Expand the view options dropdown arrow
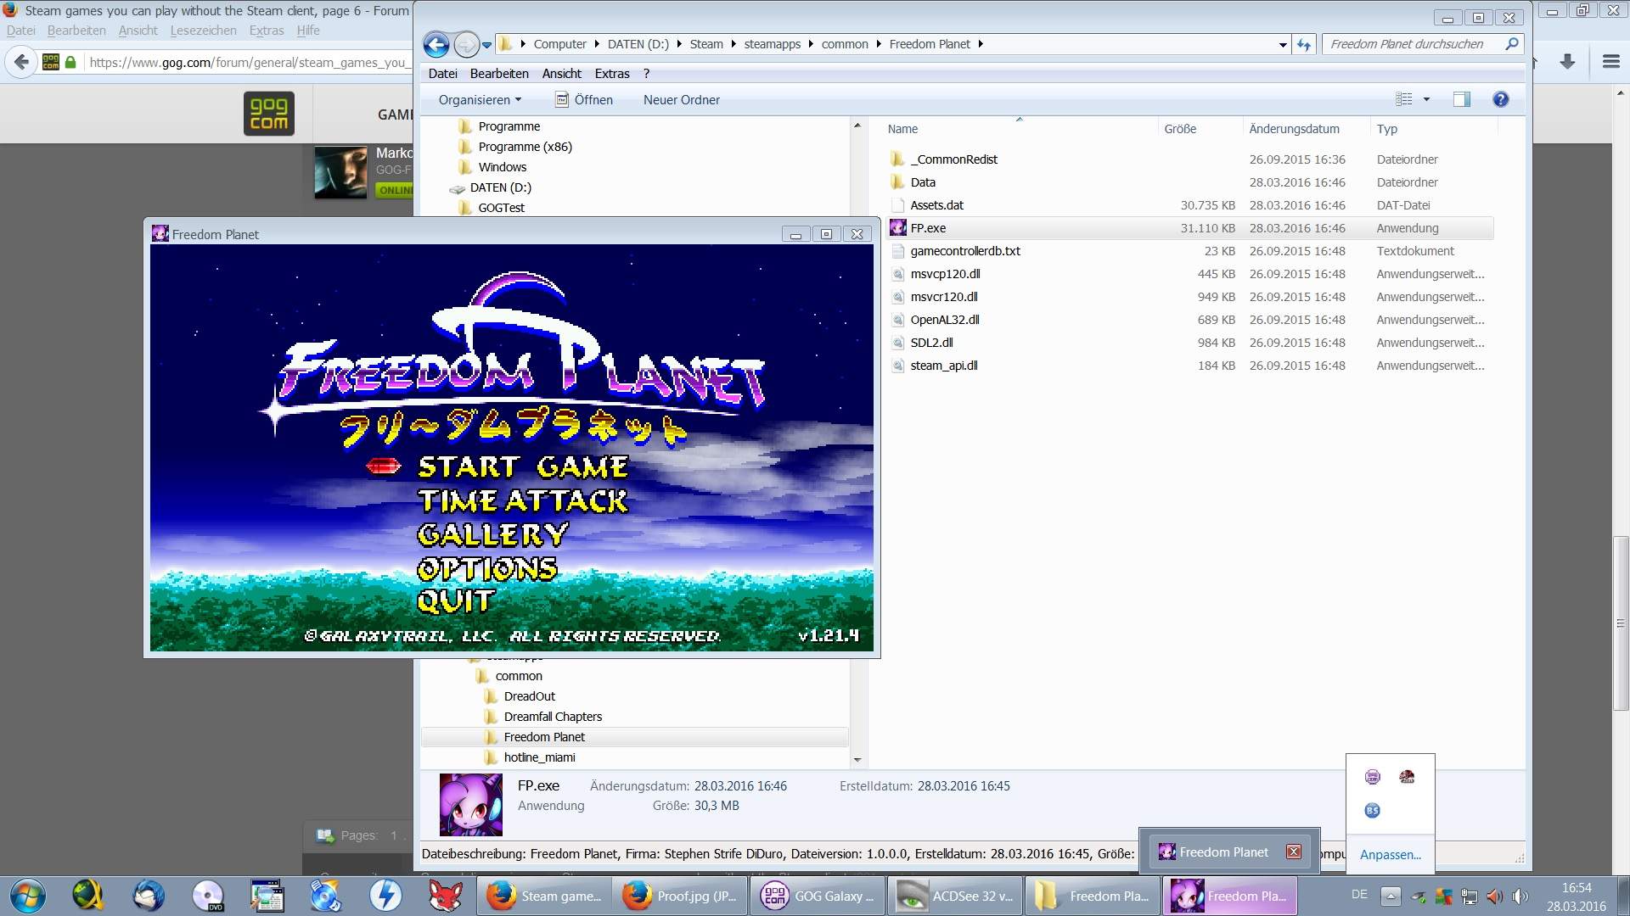Viewport: 1630px width, 916px height. (1426, 99)
